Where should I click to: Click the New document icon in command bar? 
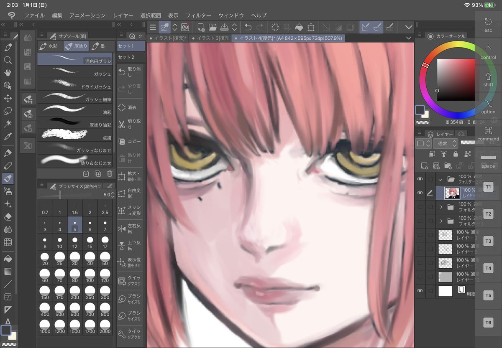click(x=201, y=27)
